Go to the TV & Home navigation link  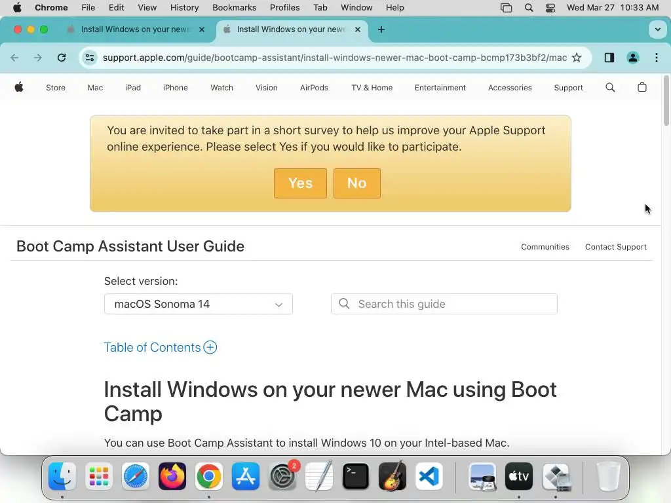[x=372, y=88]
